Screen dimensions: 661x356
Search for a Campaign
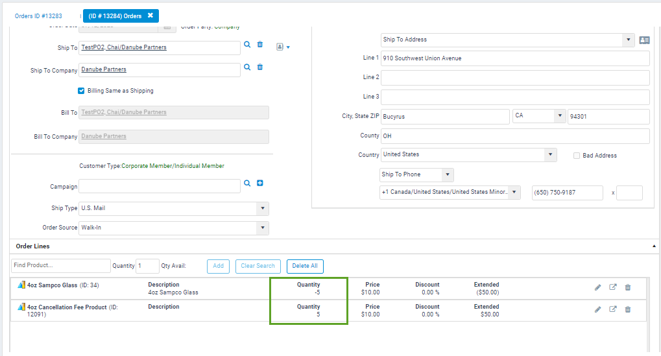pos(247,183)
